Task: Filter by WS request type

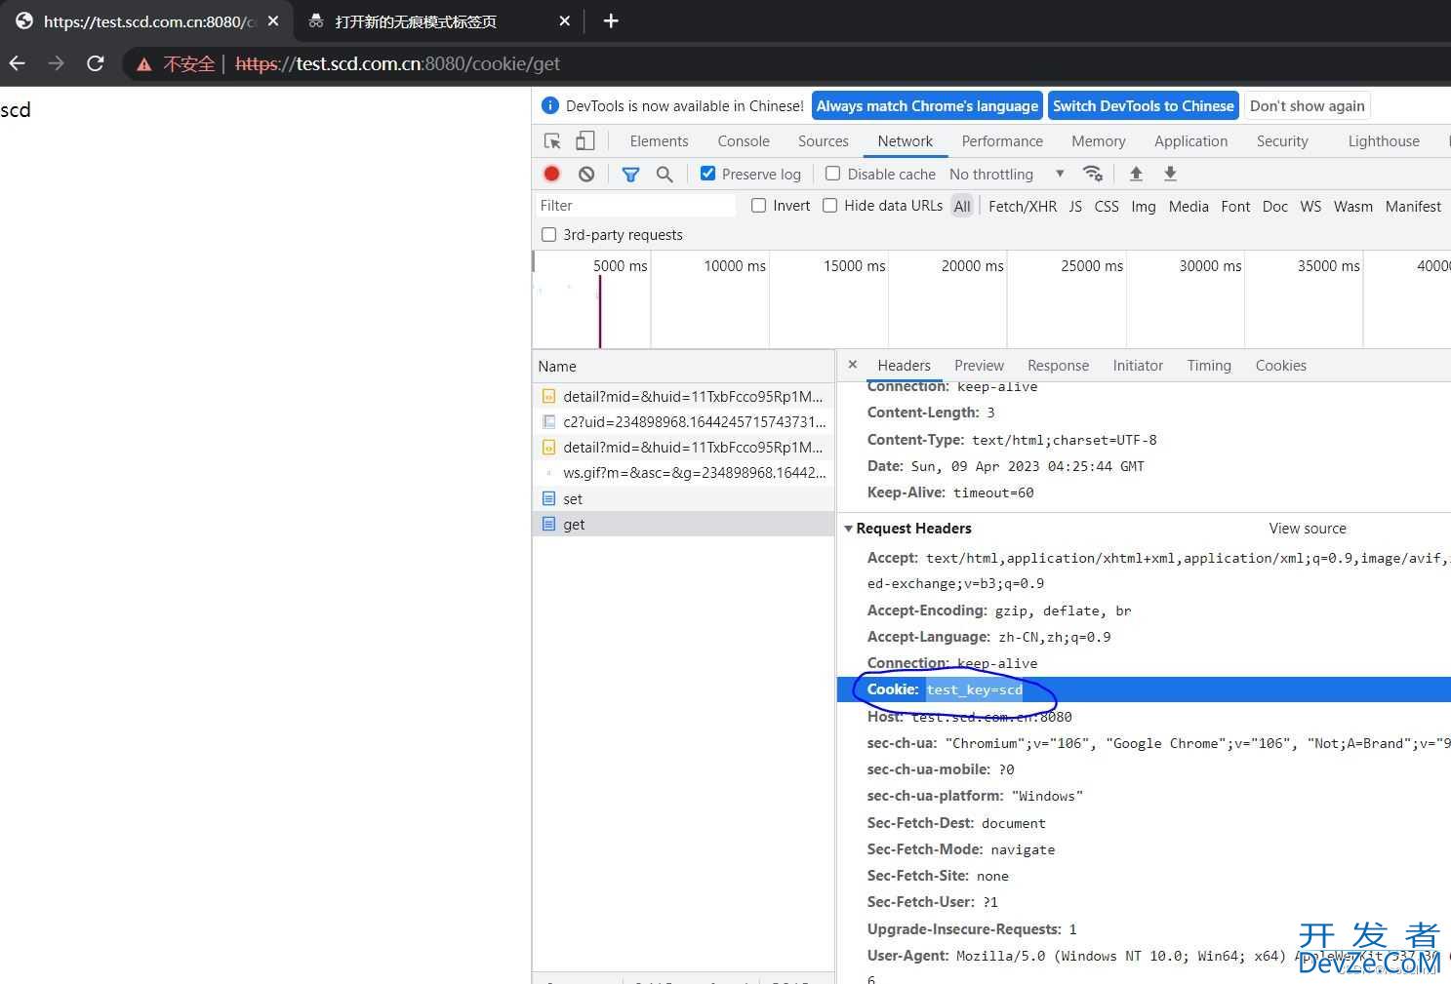Action: [1310, 206]
